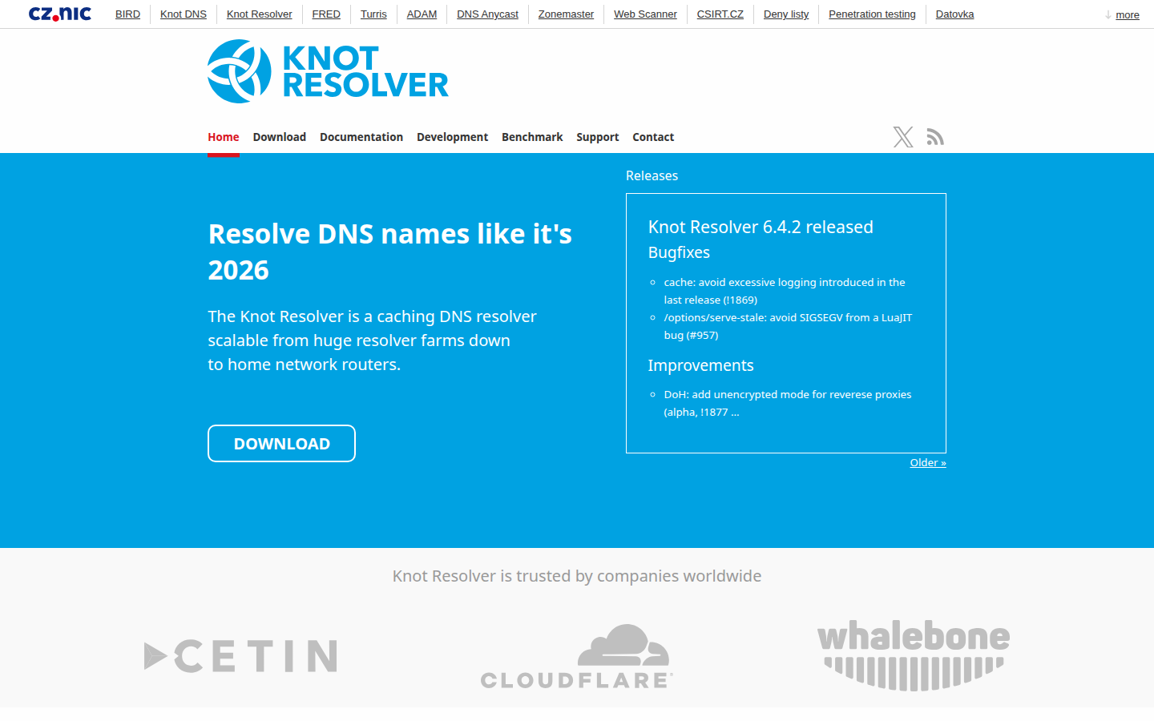Open the Documentation menu item
The image size is (1154, 721).
[x=361, y=137]
